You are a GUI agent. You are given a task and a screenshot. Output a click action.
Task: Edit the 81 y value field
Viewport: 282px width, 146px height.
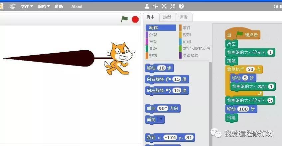(x=189, y=138)
